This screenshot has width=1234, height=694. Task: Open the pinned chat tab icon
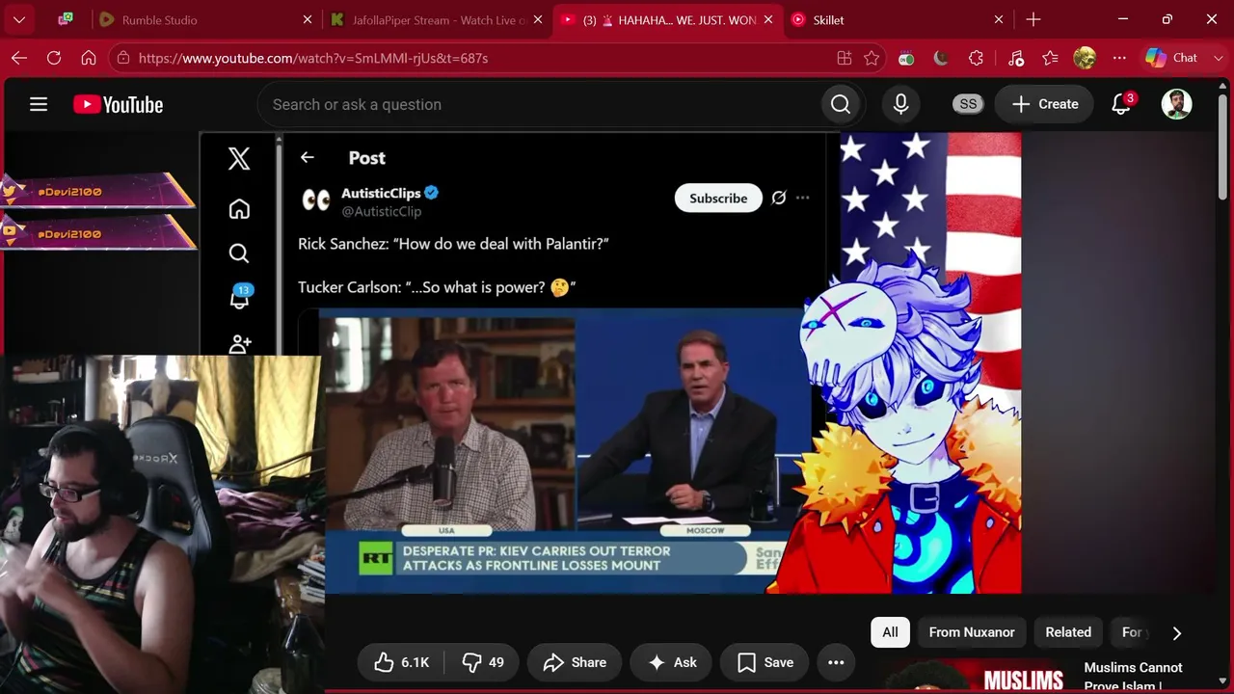click(x=66, y=19)
